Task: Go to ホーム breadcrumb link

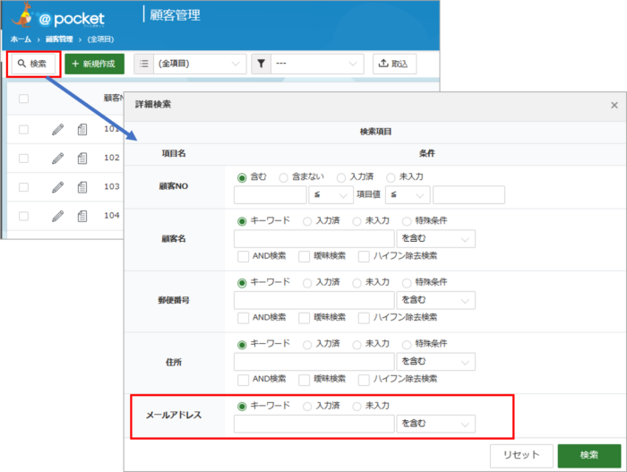Action: (21, 39)
